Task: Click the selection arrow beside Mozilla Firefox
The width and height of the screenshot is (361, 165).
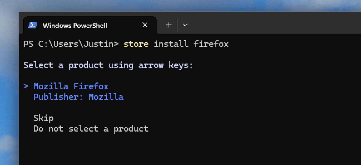Action: (x=26, y=86)
